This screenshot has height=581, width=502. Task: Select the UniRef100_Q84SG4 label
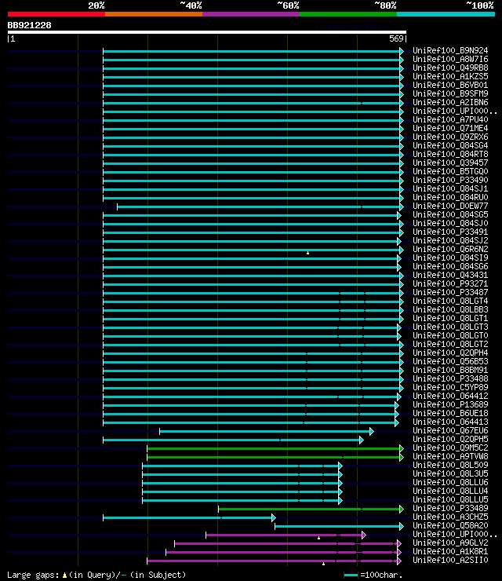[x=450, y=145]
